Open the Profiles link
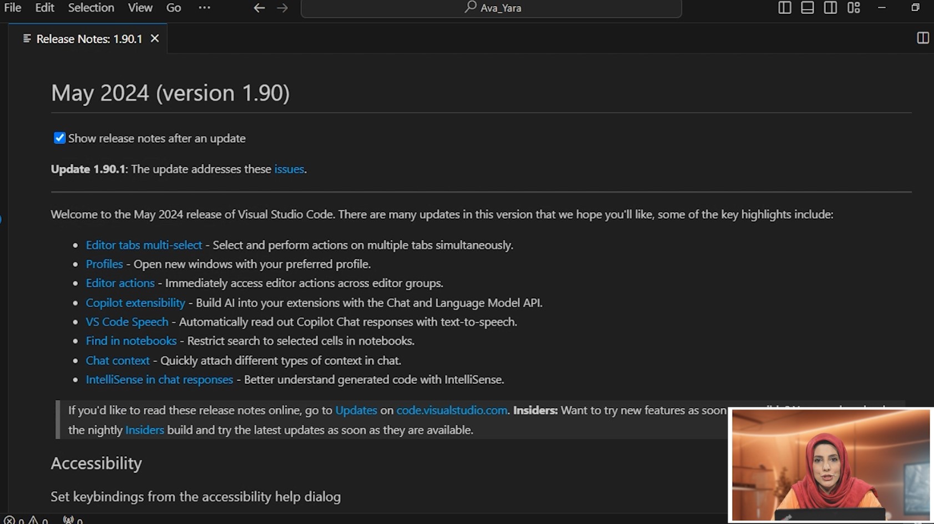The image size is (934, 524). coord(104,264)
